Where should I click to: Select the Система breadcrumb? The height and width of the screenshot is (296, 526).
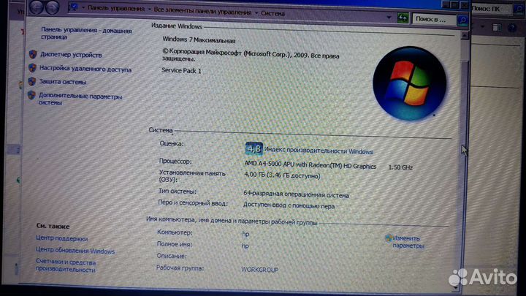pos(272,13)
